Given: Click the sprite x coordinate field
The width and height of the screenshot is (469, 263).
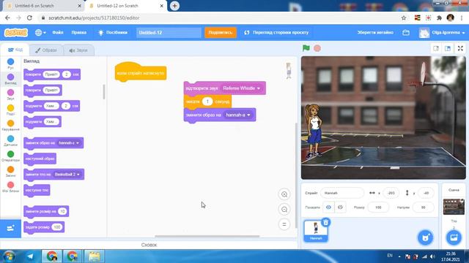Looking at the screenshot, I should [391, 193].
